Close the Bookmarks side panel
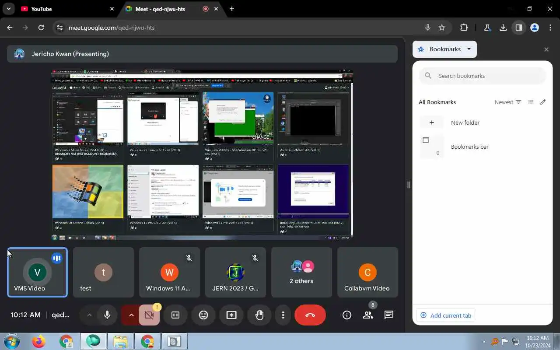The image size is (560, 350). point(546,49)
